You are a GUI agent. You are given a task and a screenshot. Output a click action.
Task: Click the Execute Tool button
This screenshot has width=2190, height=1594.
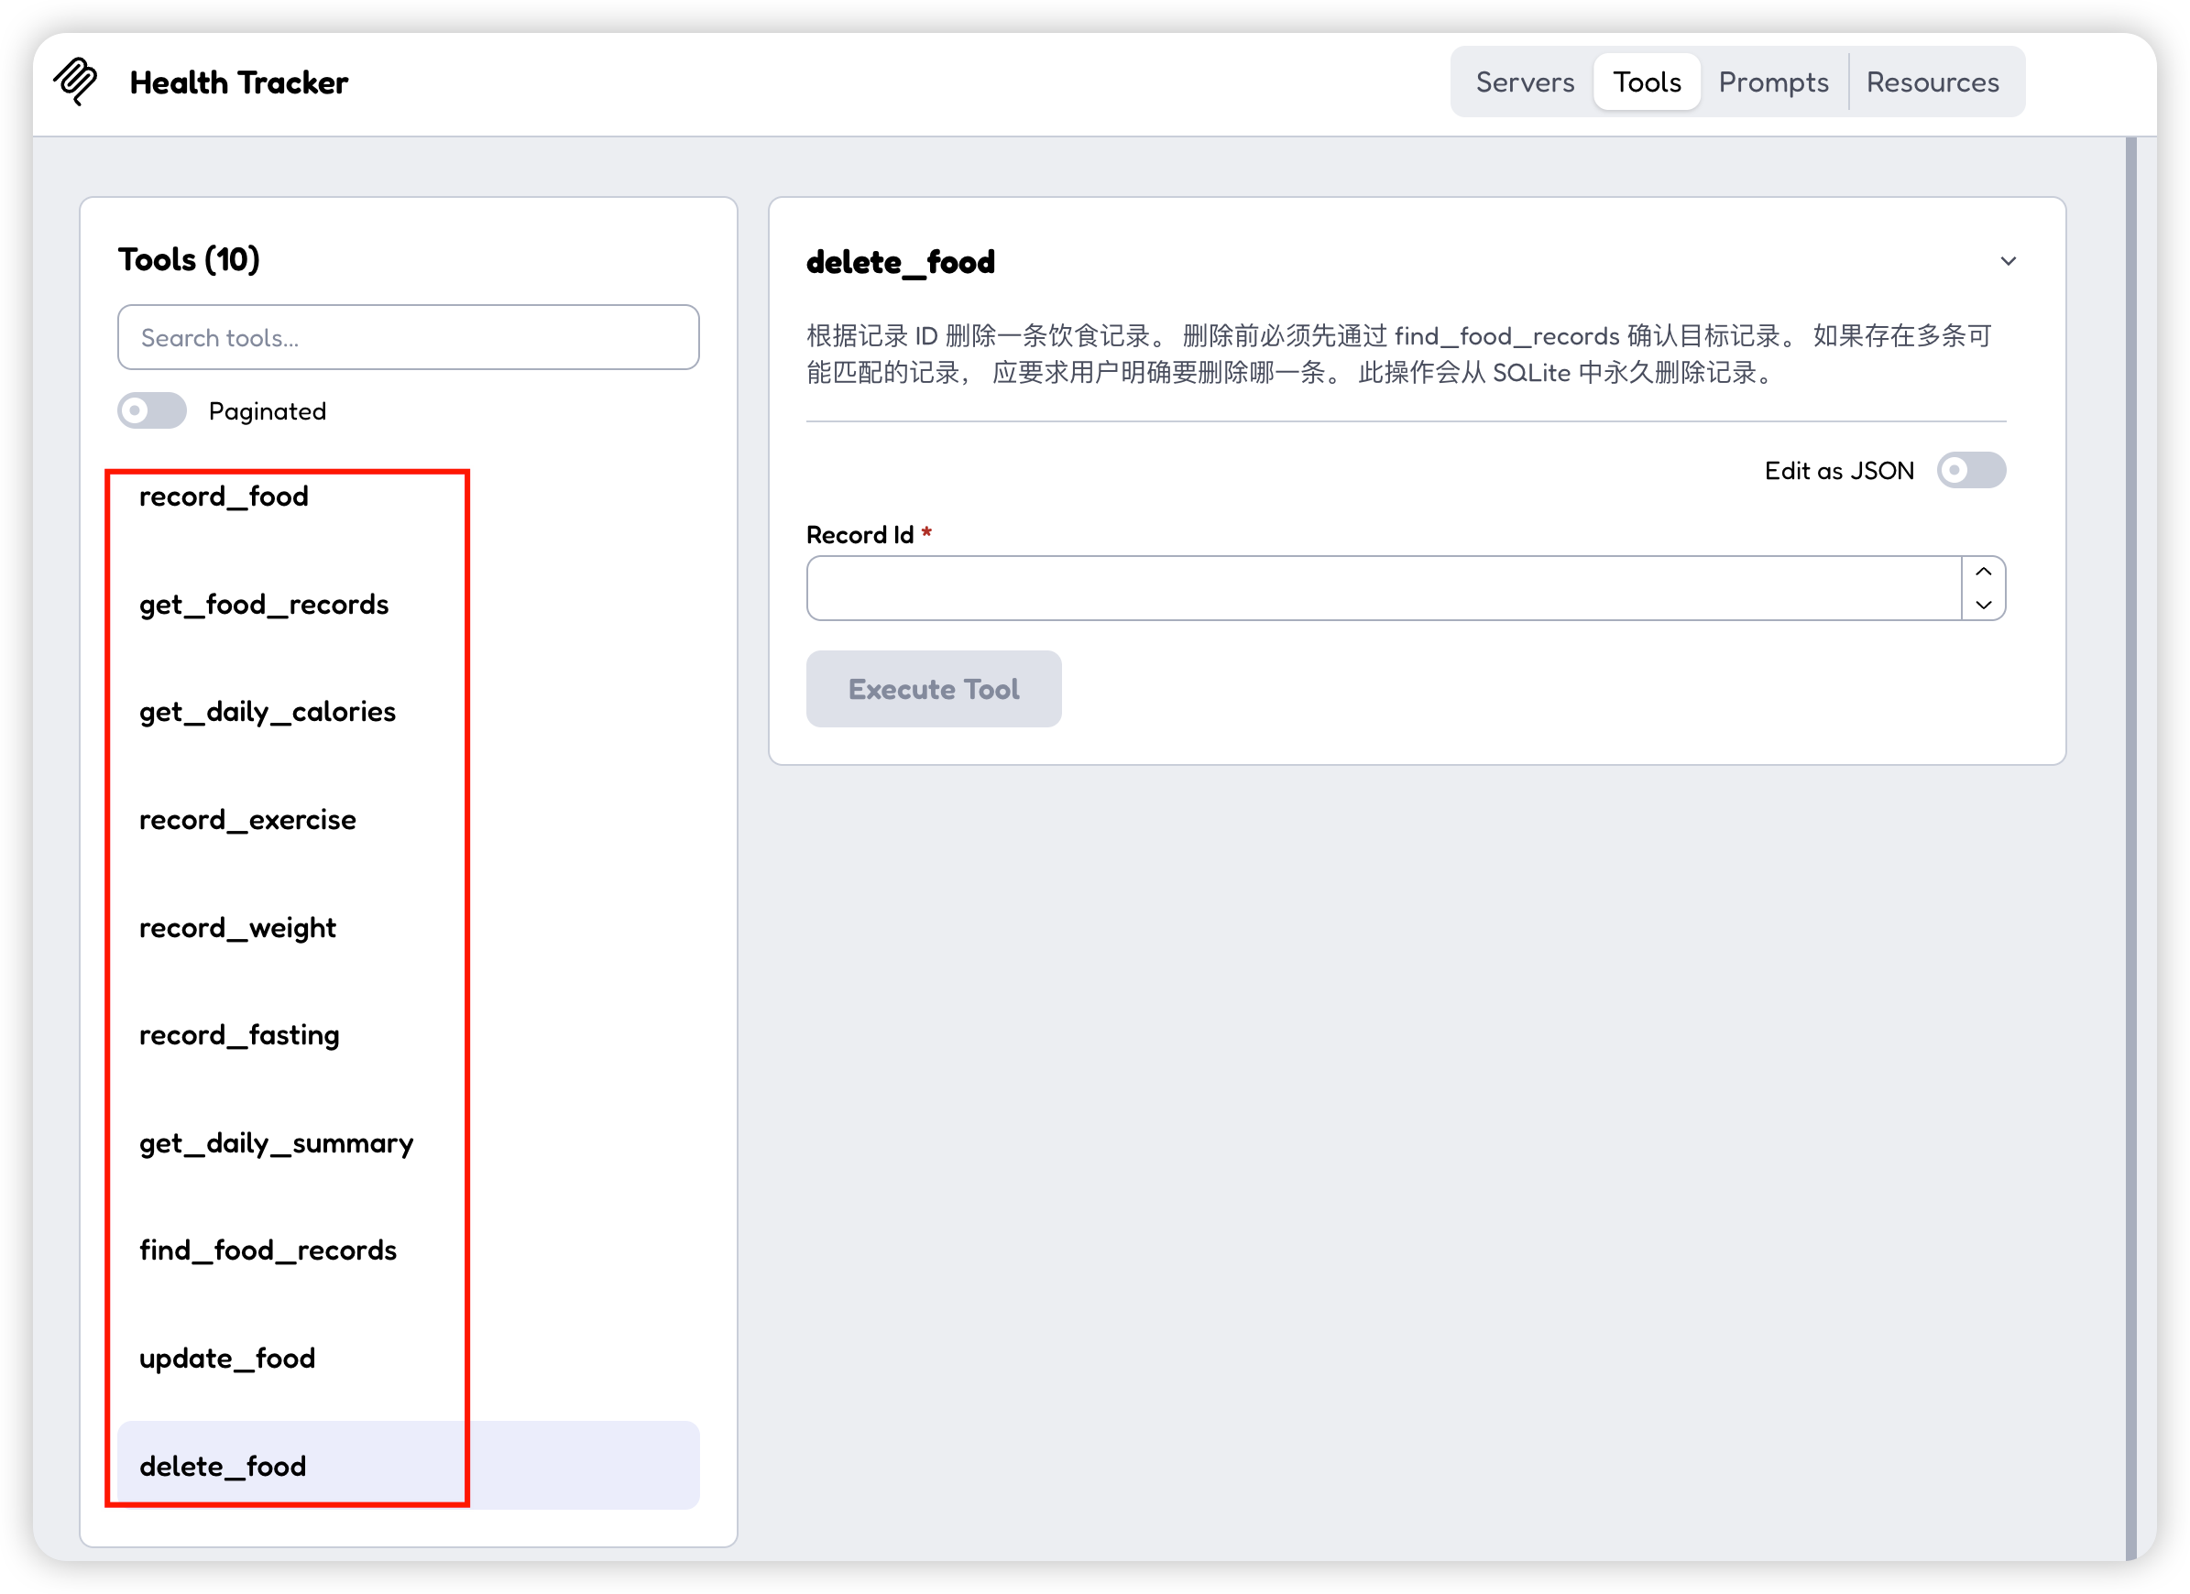(933, 688)
